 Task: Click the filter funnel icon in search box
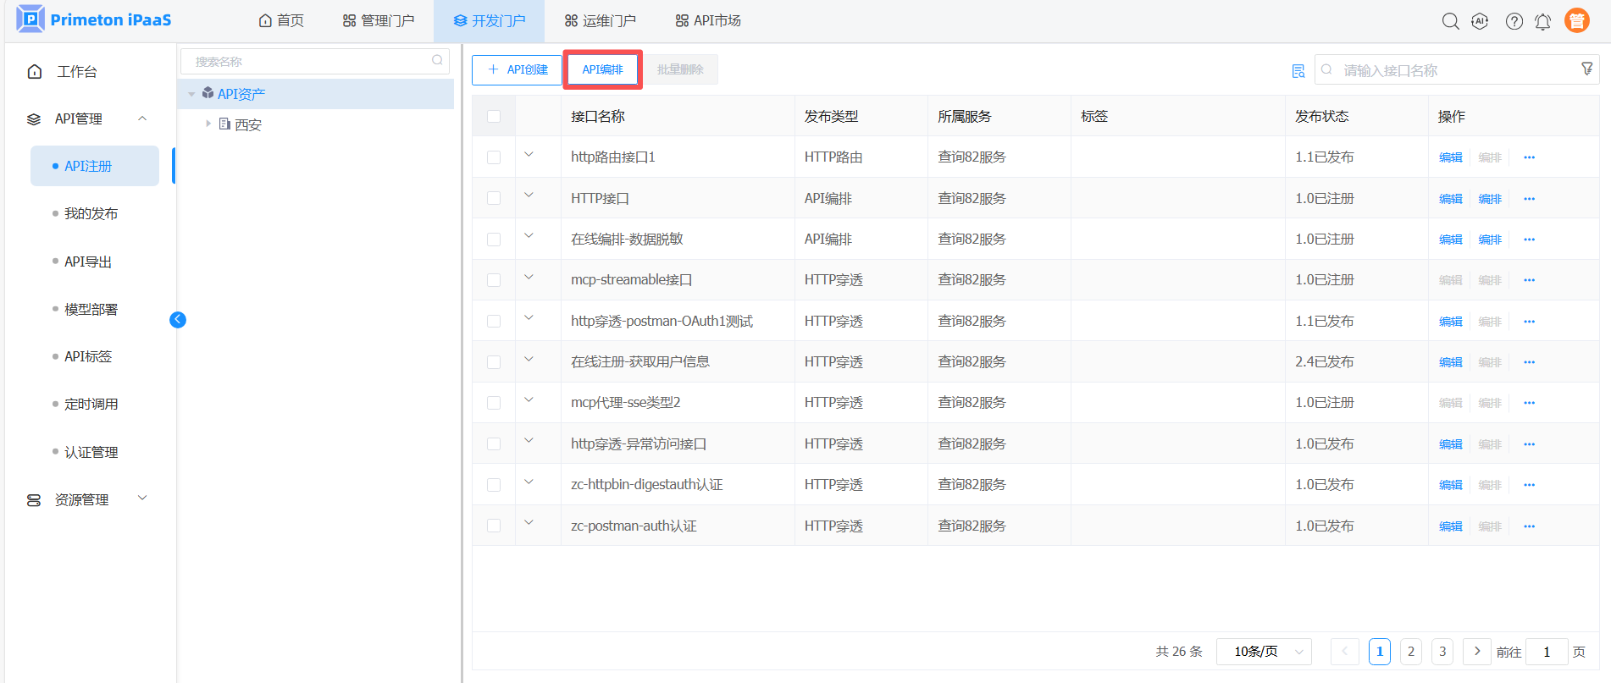pos(1586,69)
